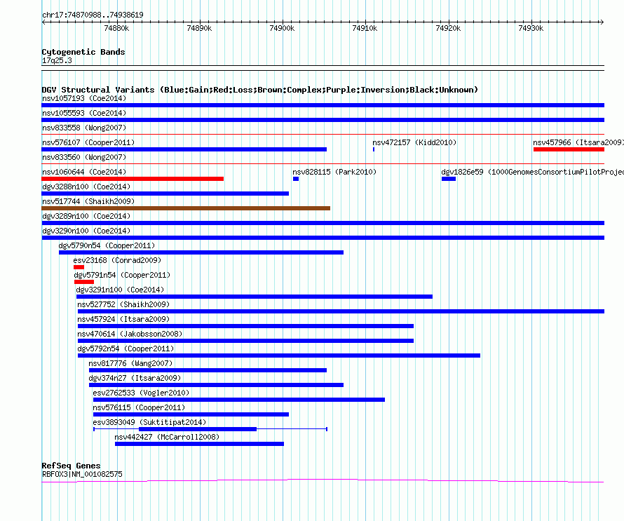The height and width of the screenshot is (521, 624).
Task: Open the nsv817776 (Wang2007) label
Action: [x=130, y=363]
